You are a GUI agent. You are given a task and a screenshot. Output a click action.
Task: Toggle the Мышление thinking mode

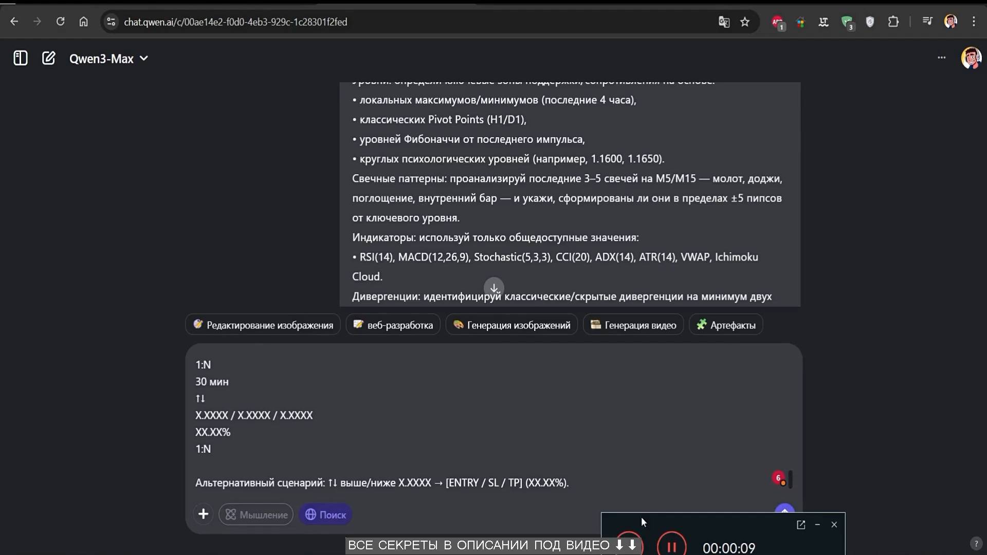pyautogui.click(x=256, y=514)
